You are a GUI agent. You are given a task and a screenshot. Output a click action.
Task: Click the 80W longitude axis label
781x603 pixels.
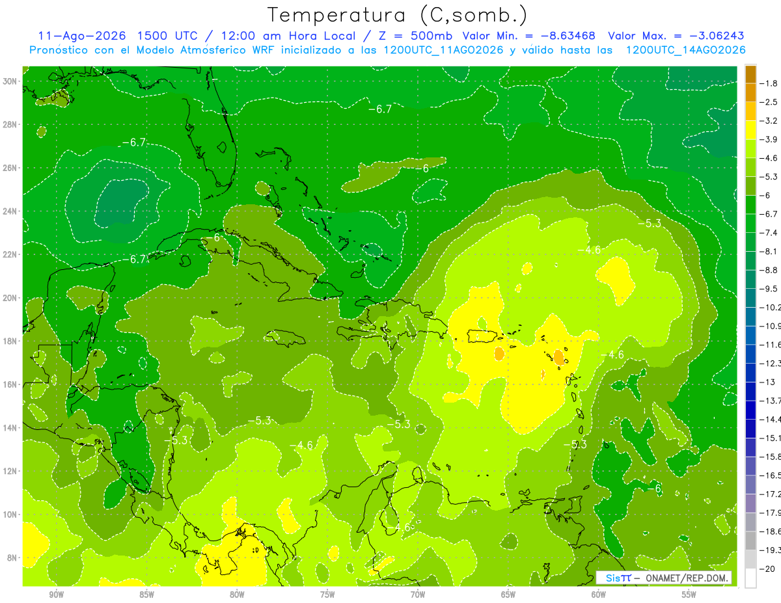237,595
